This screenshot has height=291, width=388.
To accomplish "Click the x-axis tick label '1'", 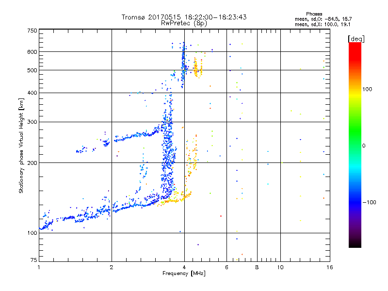I will [x=39, y=267].
